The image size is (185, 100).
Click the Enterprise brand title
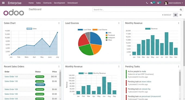coord(15,3)
